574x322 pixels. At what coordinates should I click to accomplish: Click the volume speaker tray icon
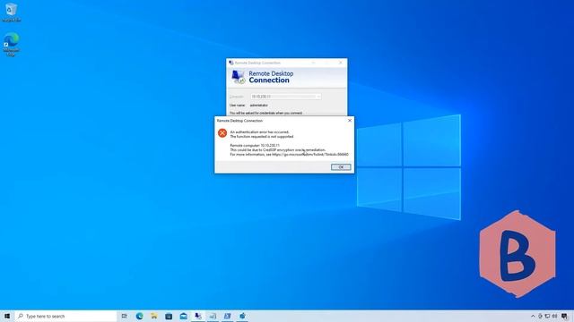tap(554, 316)
